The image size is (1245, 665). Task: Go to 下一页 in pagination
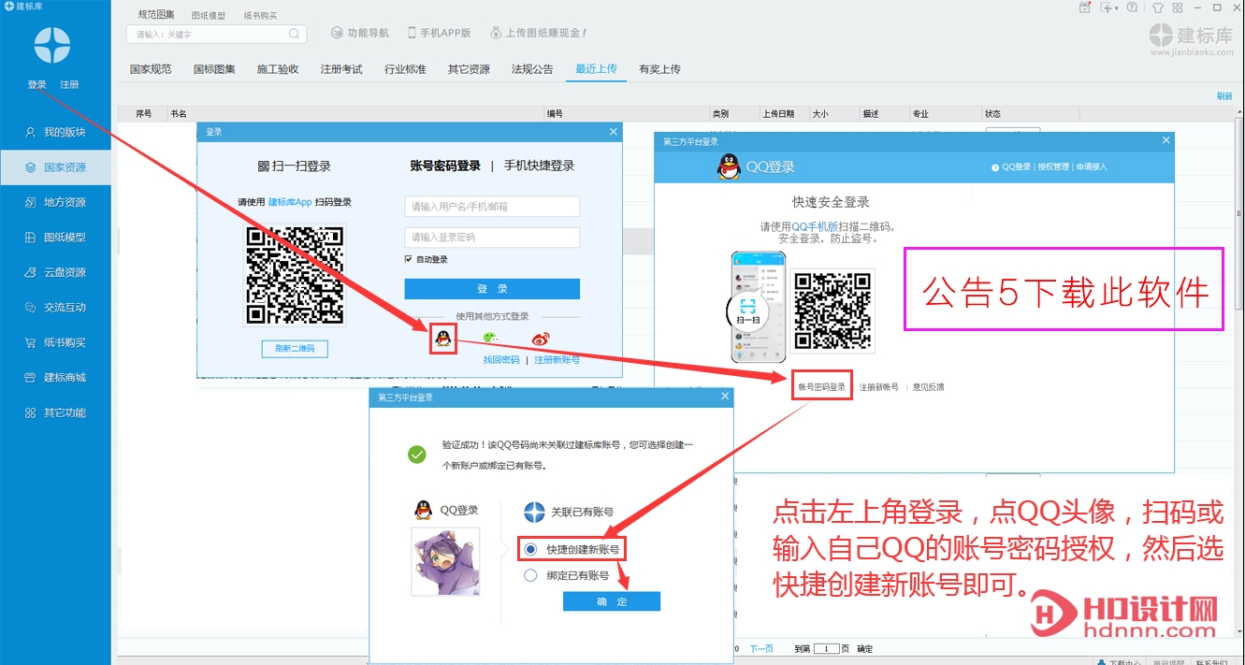click(762, 648)
